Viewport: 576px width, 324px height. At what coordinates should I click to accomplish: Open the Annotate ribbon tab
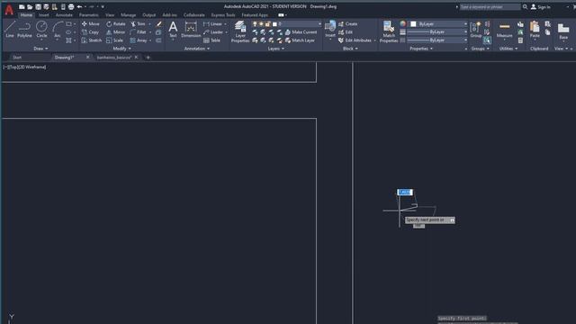[64, 15]
